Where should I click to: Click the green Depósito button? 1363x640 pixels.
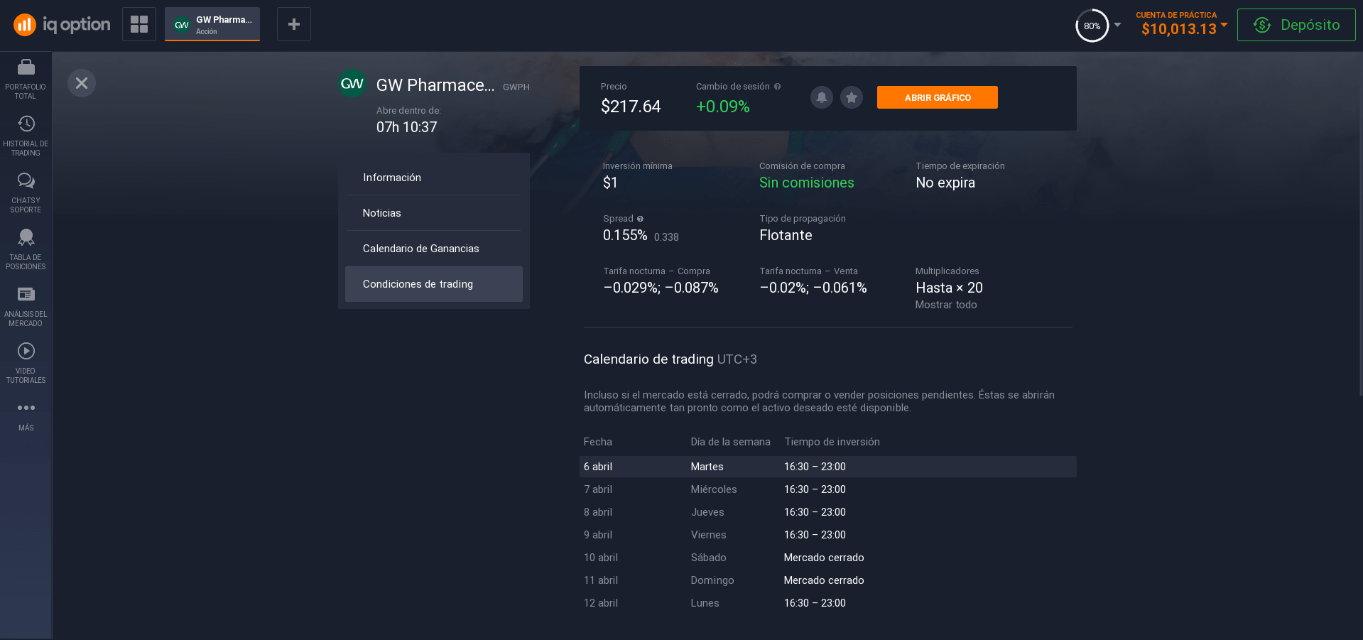coord(1296,25)
